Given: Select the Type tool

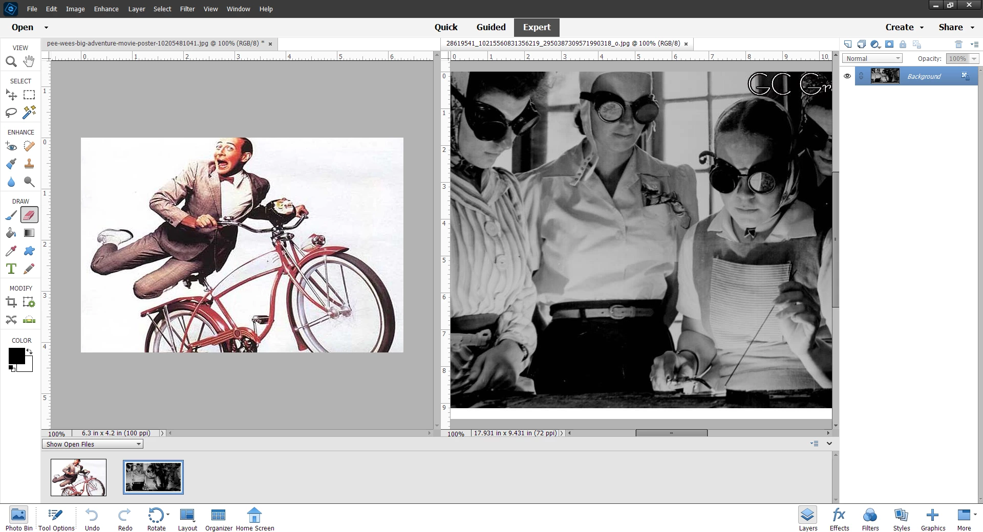Looking at the screenshot, I should pyautogui.click(x=11, y=269).
